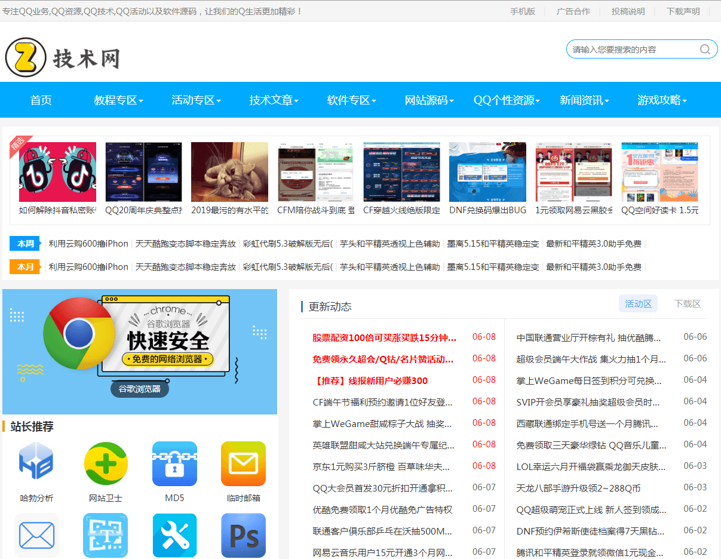This screenshot has width=721, height=559.
Task: Switch to the 下载区 tab
Action: point(687,303)
